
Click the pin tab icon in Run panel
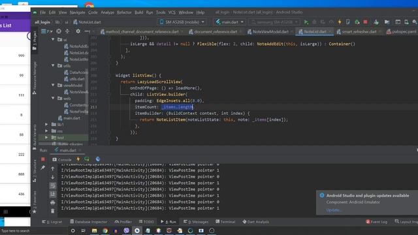point(43,168)
